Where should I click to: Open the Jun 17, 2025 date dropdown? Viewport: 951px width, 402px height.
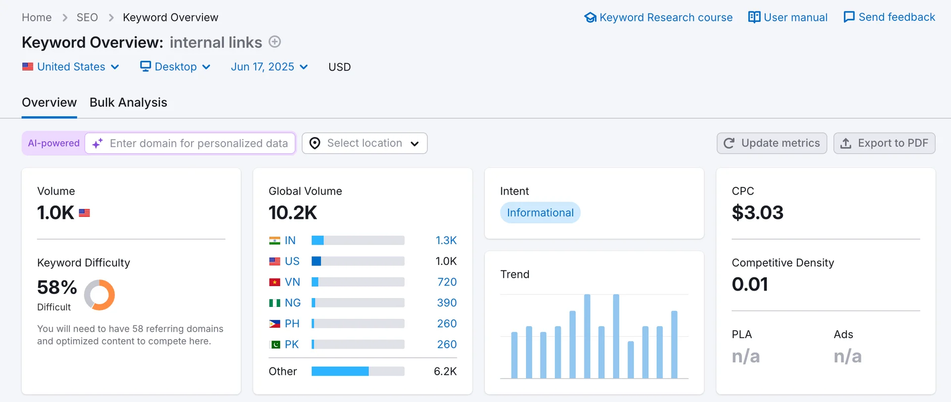(269, 66)
